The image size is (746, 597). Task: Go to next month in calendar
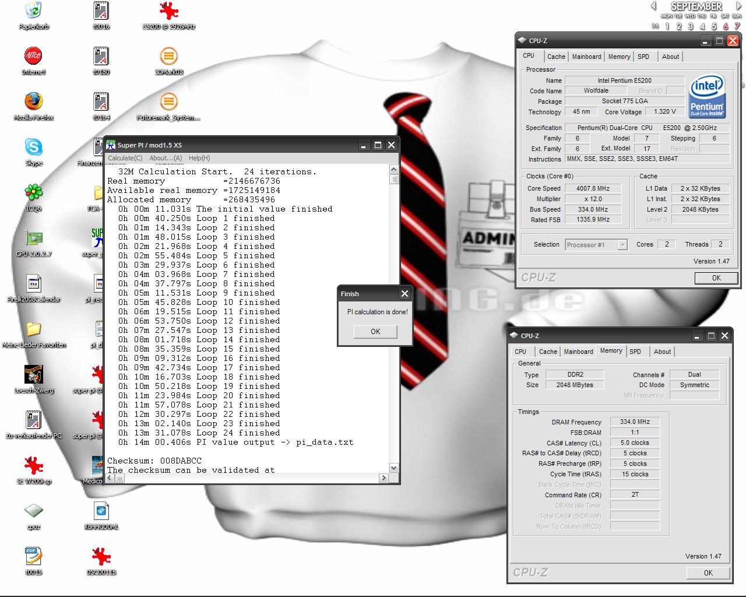coord(738,6)
